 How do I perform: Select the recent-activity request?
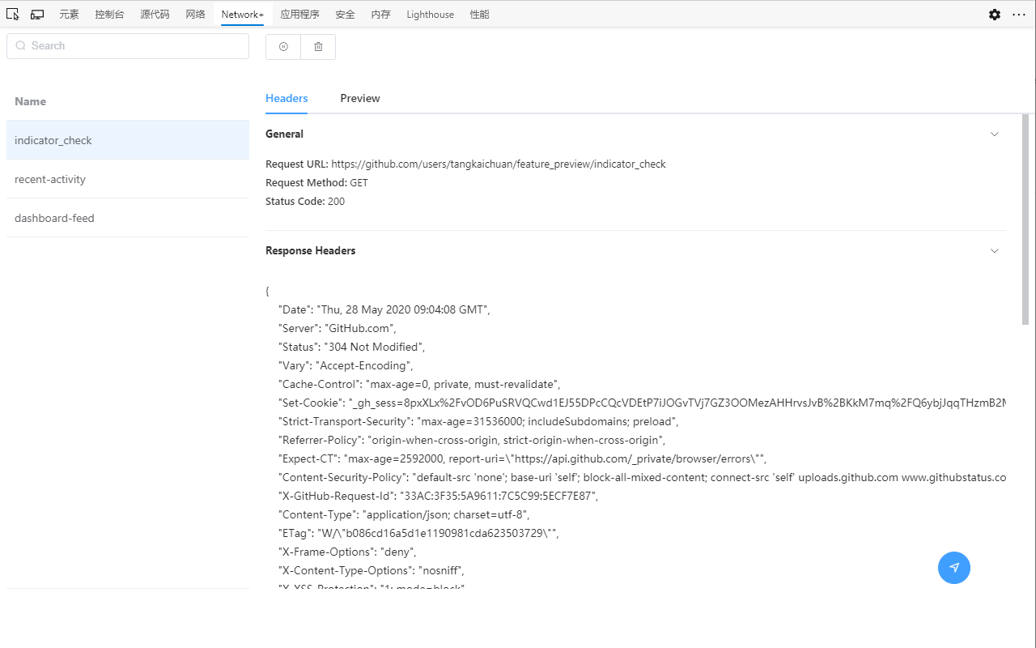(x=50, y=180)
